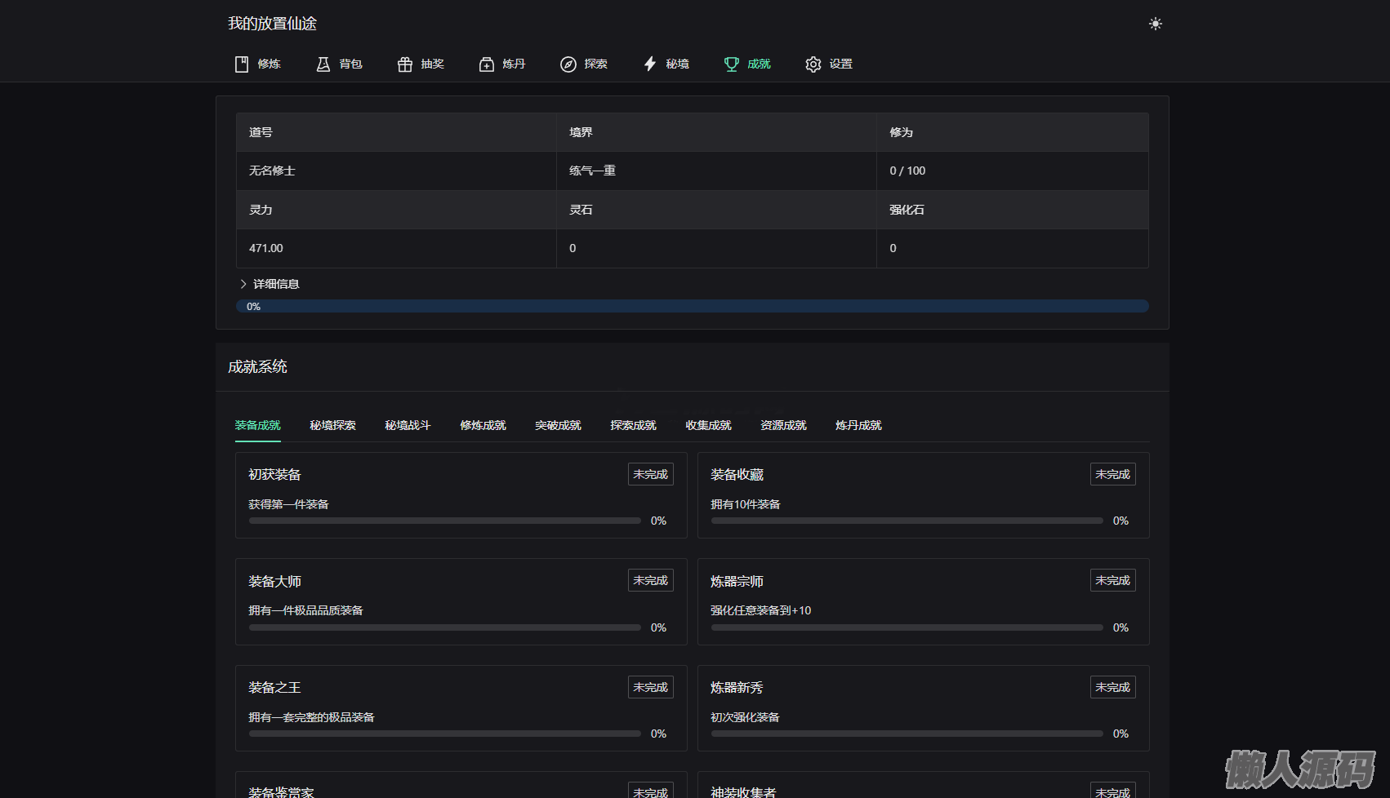
Task: Click the 抽奖 gift box icon
Action: click(405, 64)
